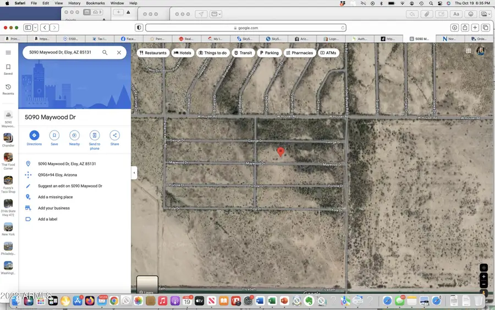Image resolution: width=495 pixels, height=310 pixels.
Task: Open Safari share button
Action: [465, 28]
